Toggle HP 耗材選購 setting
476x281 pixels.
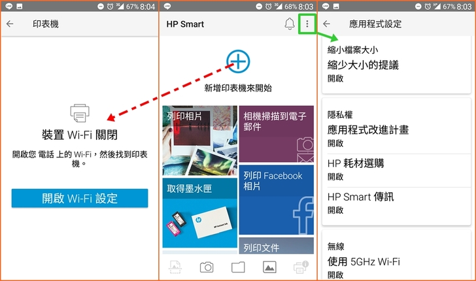point(396,171)
